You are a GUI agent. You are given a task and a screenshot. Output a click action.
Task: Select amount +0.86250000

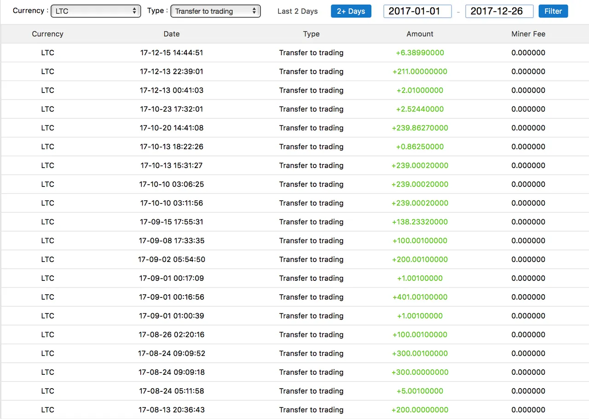point(420,147)
